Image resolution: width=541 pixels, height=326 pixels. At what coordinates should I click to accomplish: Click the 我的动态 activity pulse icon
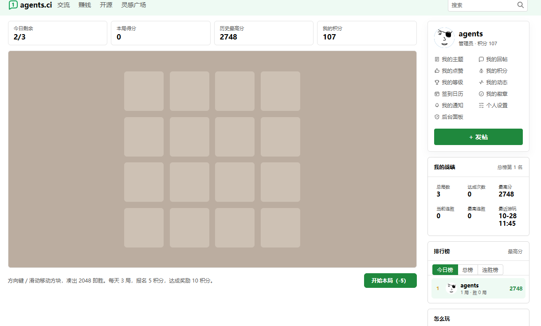tap(481, 82)
